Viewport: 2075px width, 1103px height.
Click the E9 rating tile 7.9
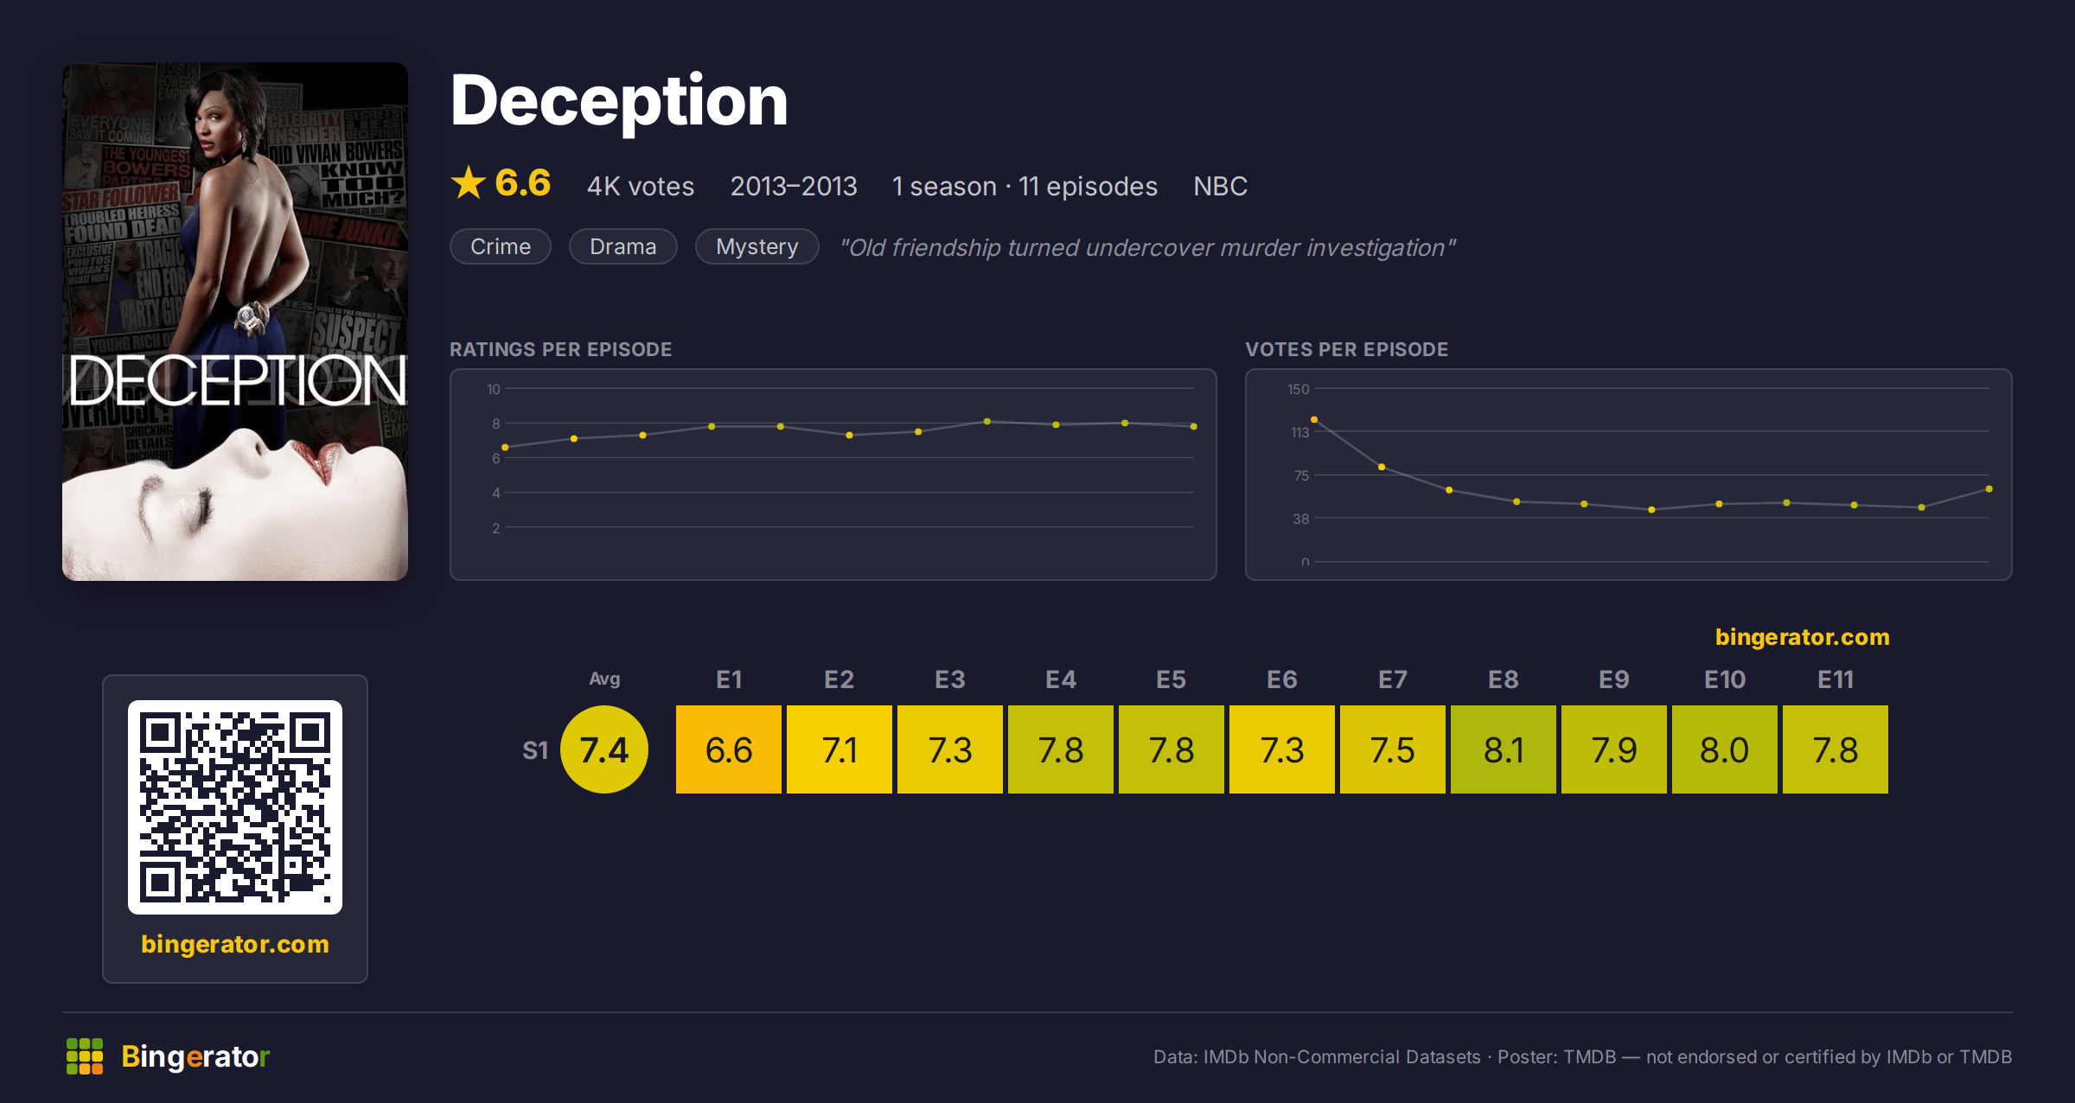tap(1614, 749)
